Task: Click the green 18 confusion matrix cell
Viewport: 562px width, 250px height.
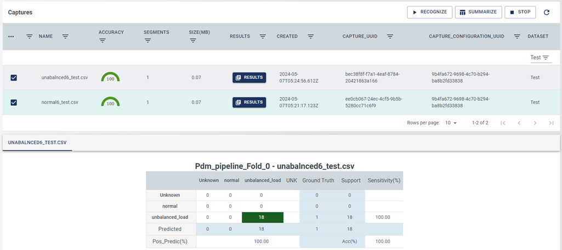Action: tap(262, 218)
